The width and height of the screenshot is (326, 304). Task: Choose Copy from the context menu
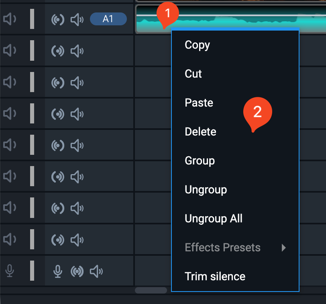point(197,45)
